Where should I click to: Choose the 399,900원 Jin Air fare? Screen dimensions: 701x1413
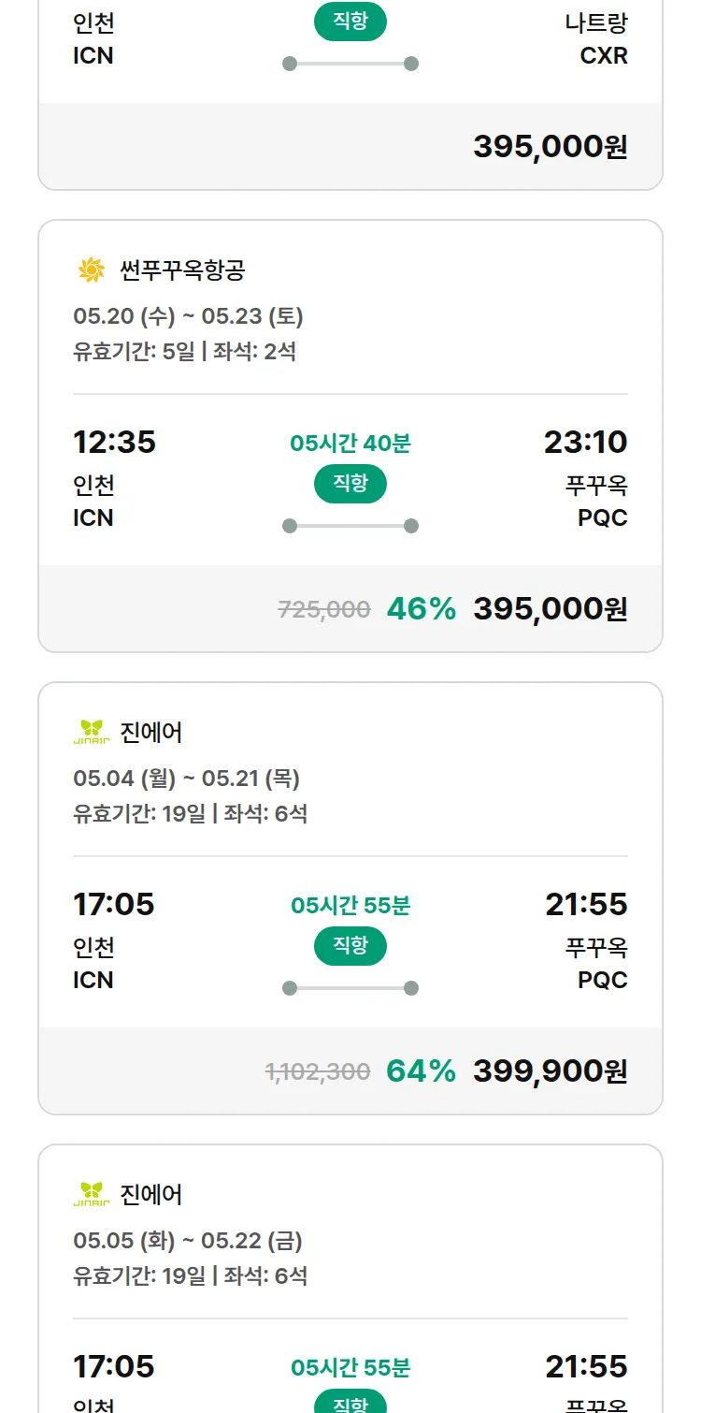pos(550,1071)
